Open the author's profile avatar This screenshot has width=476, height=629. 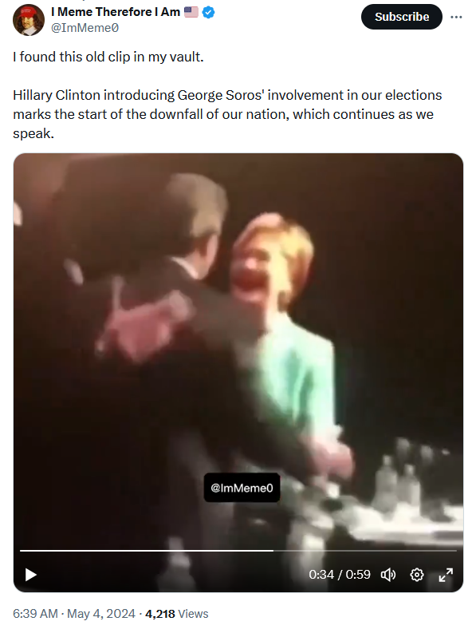point(29,20)
